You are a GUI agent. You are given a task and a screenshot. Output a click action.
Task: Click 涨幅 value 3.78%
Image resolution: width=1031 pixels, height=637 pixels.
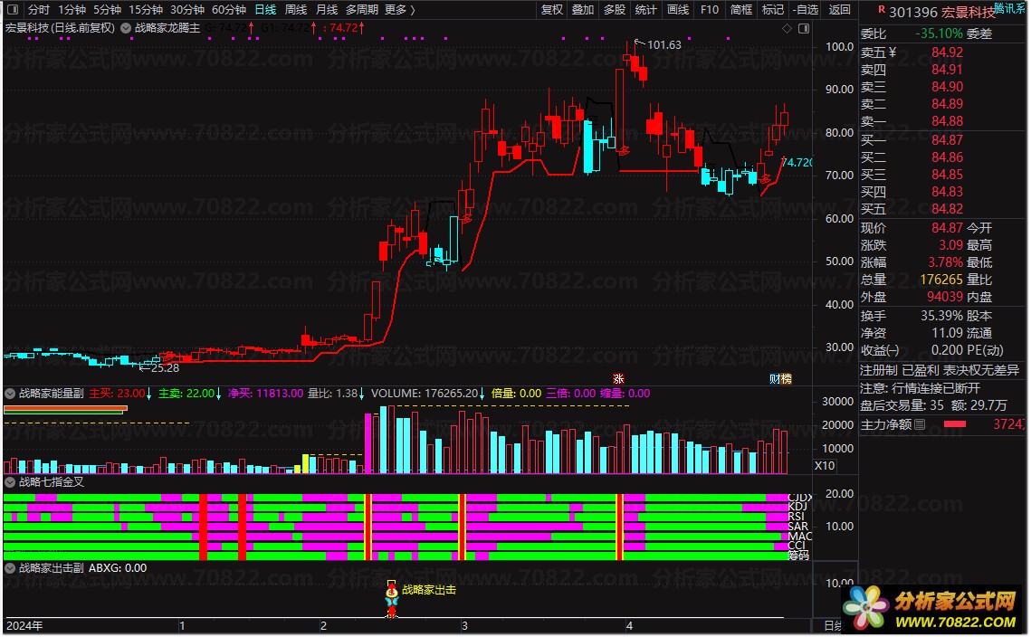click(946, 262)
